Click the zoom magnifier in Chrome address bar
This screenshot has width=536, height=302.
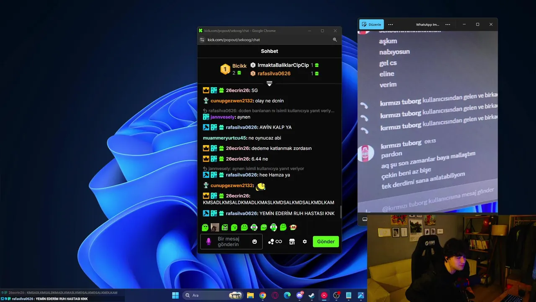click(335, 40)
